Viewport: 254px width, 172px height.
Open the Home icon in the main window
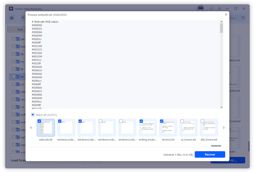click(12, 18)
